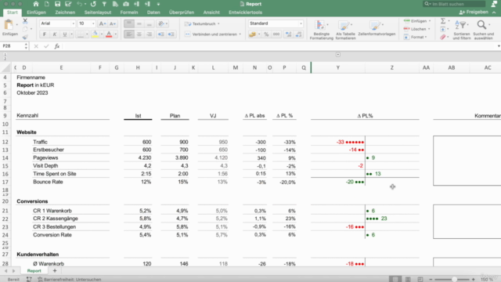Click the thousands separator (000) icon

pos(276,34)
